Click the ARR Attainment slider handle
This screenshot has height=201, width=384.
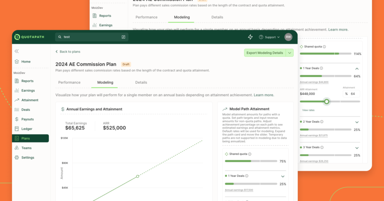click(327, 102)
